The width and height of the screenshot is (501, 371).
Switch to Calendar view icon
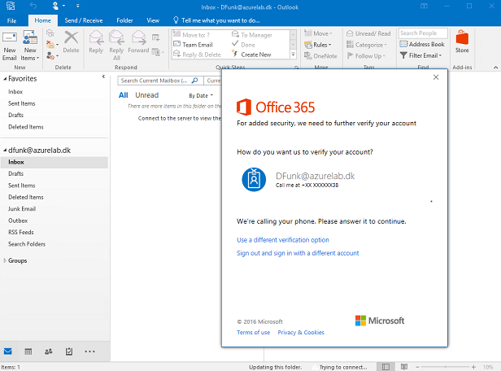pos(28,351)
